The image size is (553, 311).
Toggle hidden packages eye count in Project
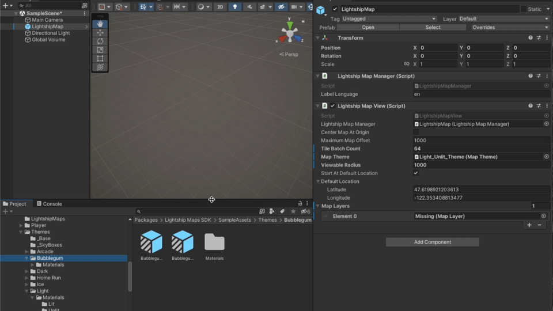(x=305, y=211)
